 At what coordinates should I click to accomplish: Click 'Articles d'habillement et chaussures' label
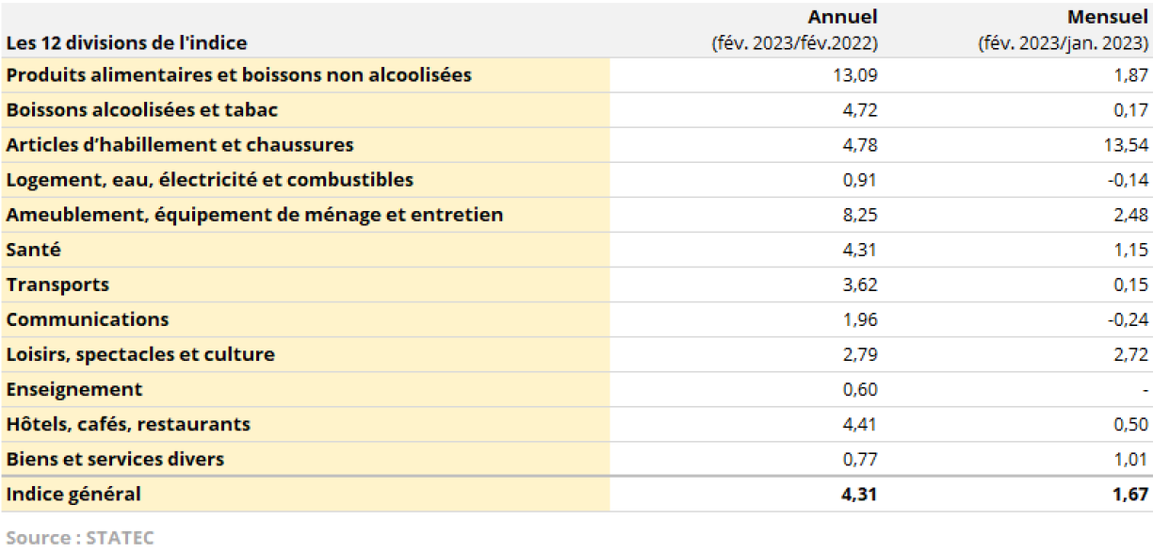coord(180,145)
